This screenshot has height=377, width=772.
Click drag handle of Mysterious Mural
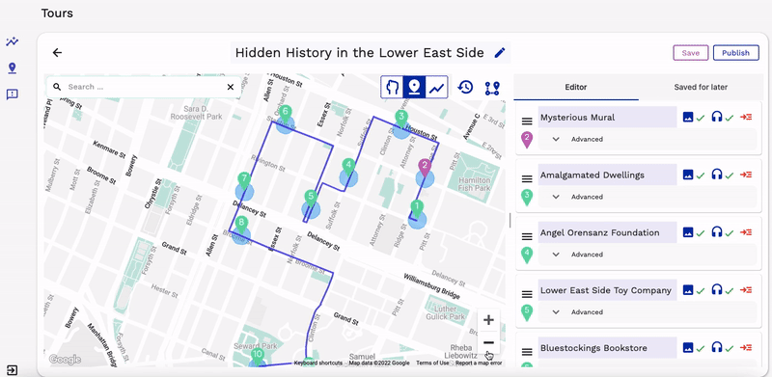coord(527,121)
